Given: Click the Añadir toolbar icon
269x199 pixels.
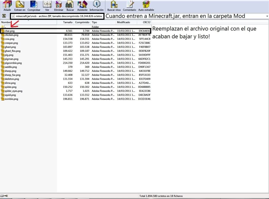Looking at the screenshot, I should tap(7, 6).
